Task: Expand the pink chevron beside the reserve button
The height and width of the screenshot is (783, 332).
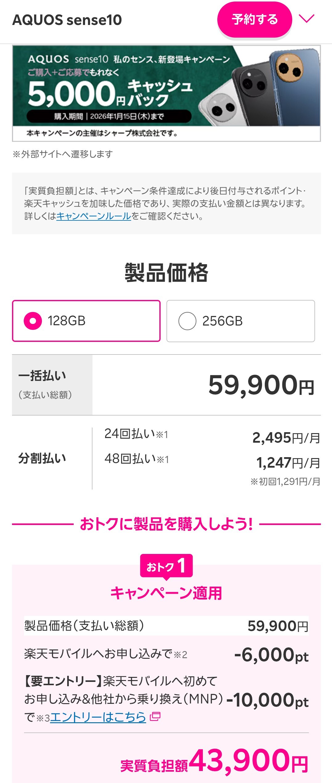Action: [x=307, y=19]
